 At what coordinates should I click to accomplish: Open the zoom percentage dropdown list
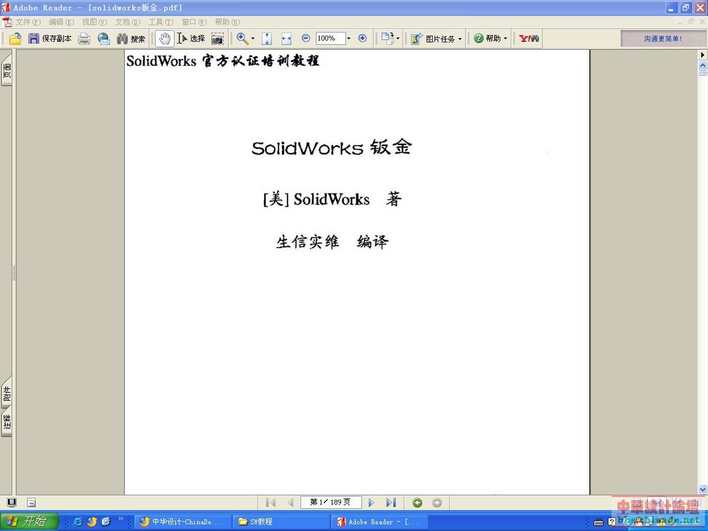348,38
